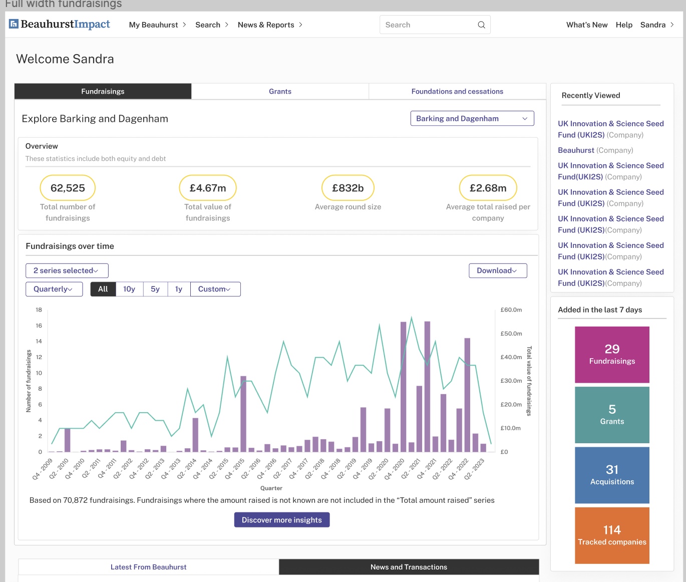
Task: Select the 5y time range
Action: click(155, 289)
